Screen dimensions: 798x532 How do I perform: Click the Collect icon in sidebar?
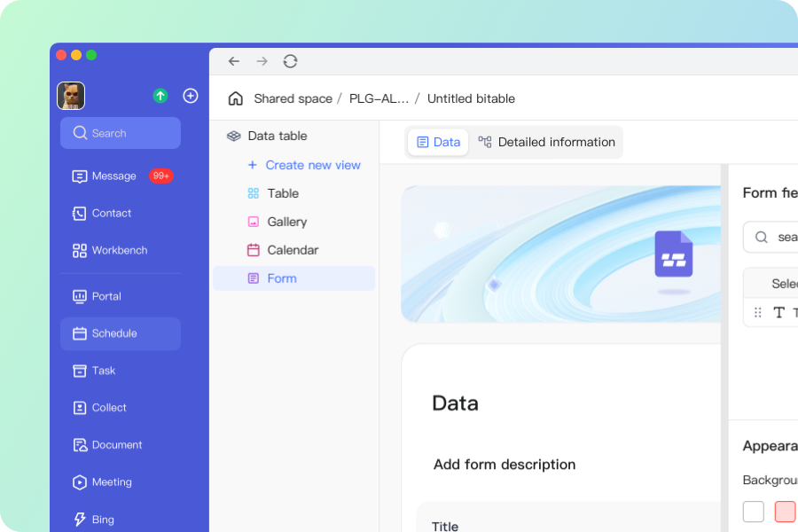[80, 408]
